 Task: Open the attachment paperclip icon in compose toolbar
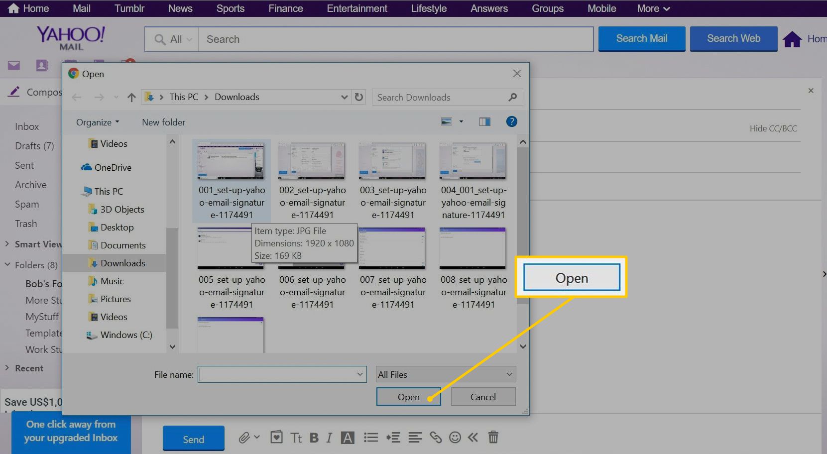pos(243,438)
